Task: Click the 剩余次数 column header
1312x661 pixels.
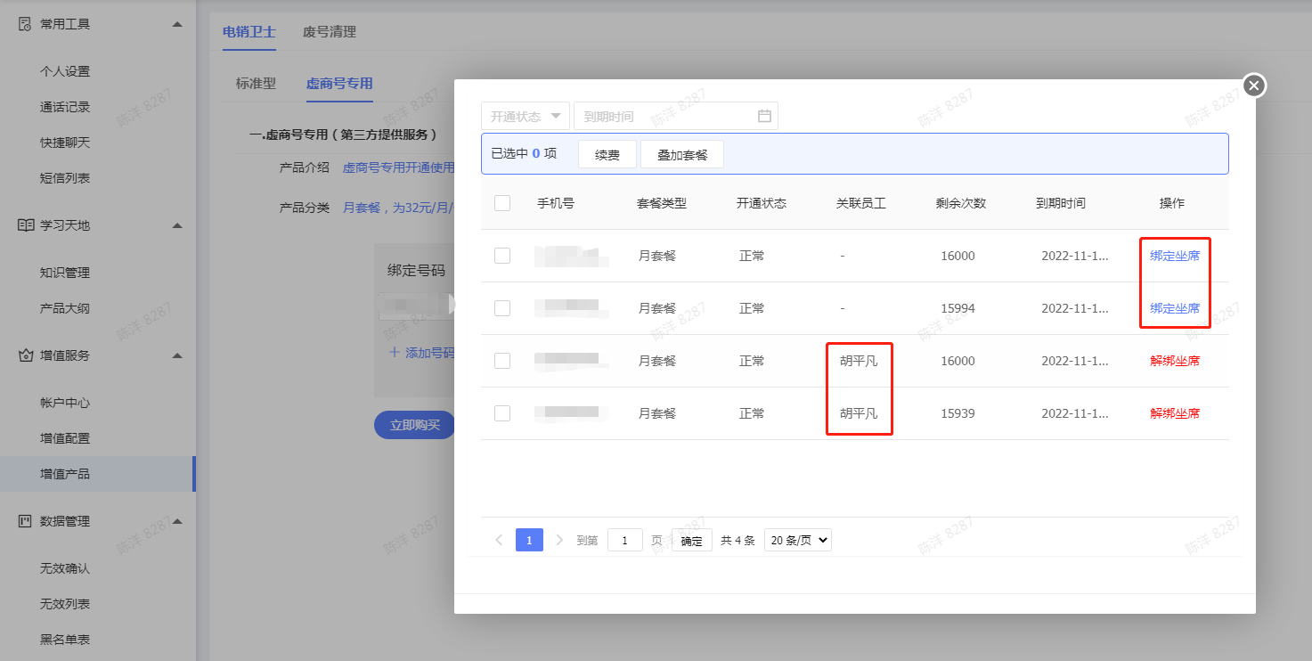Action: click(x=961, y=203)
